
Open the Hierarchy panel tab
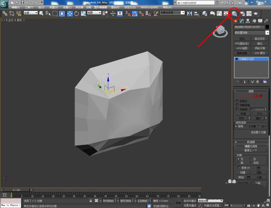[x=248, y=21]
